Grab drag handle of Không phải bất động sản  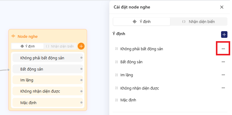(x=116, y=48)
